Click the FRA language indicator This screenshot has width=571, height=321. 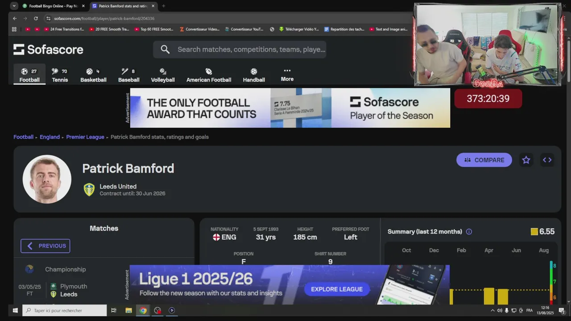[530, 310]
